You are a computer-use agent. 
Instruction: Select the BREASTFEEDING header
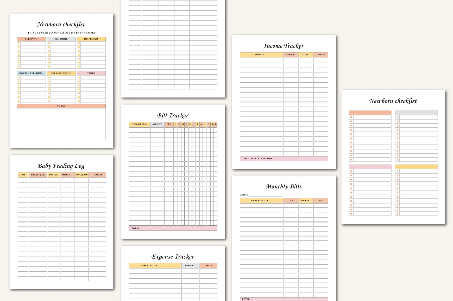61,73
